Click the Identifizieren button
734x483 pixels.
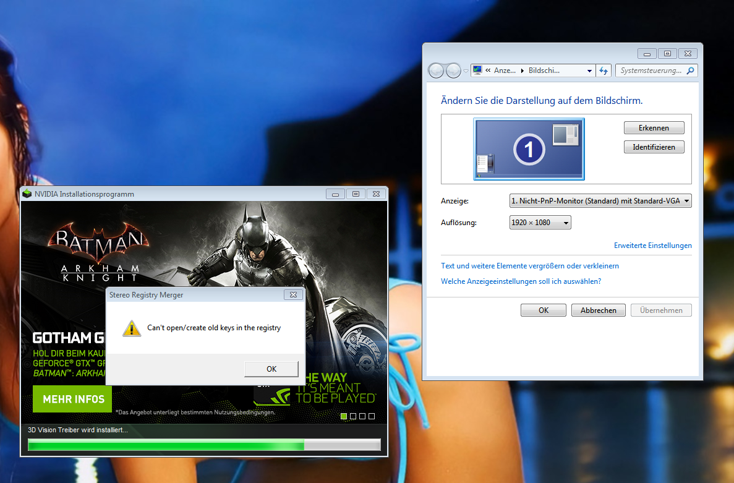pyautogui.click(x=654, y=147)
